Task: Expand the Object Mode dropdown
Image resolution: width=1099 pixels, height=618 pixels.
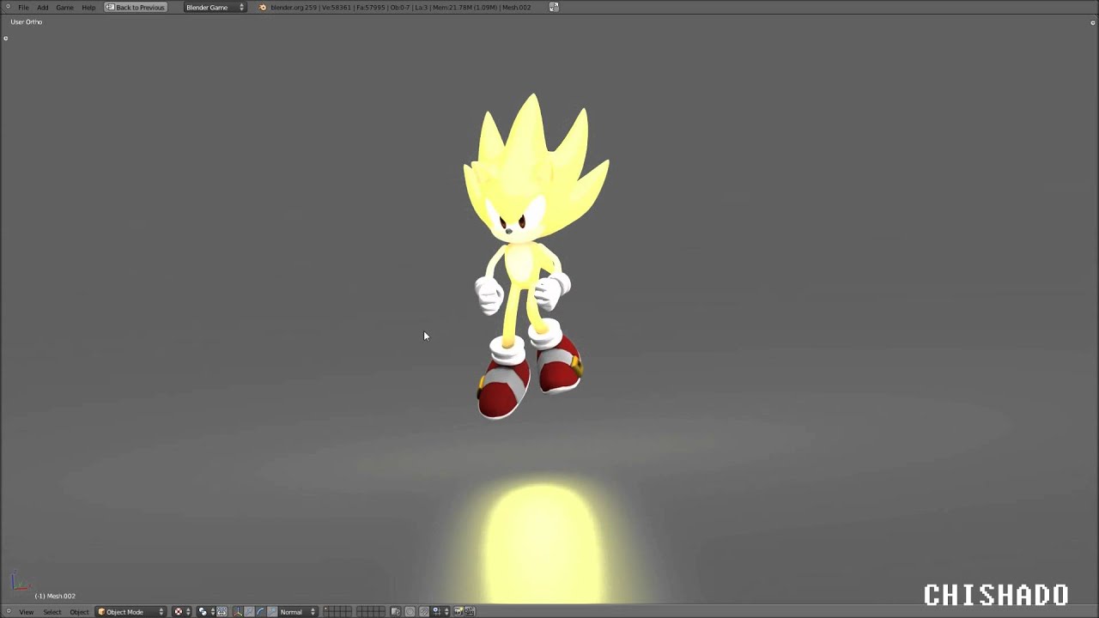Action: click(131, 612)
